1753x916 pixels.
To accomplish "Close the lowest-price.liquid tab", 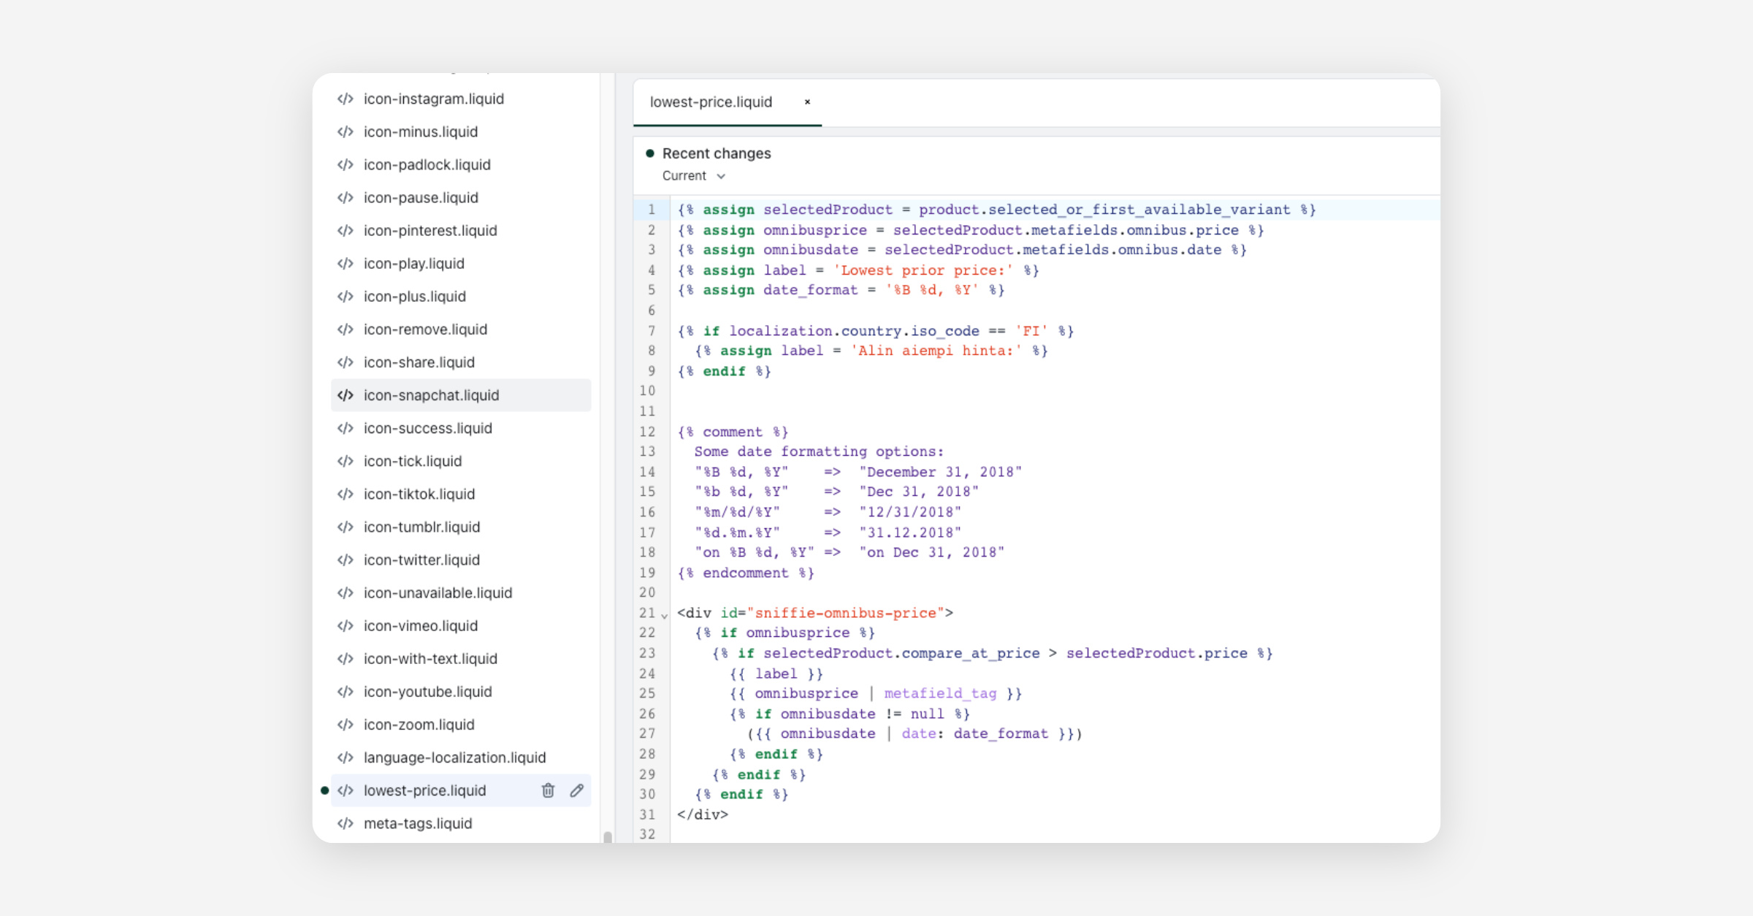I will click(807, 102).
